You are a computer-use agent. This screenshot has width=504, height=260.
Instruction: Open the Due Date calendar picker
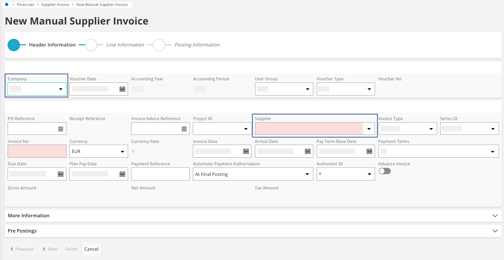(60, 174)
